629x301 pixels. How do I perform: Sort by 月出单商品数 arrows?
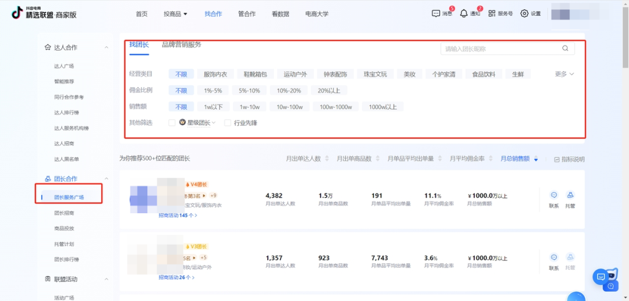tap(377, 159)
